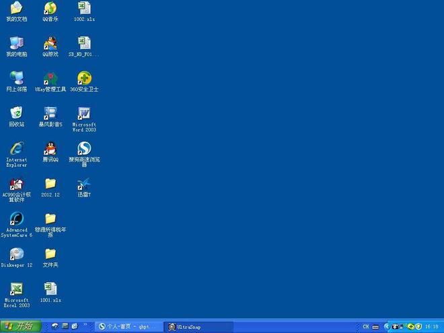Click the keyboard icon on the language bar
The image size is (444, 333).
(375, 327)
